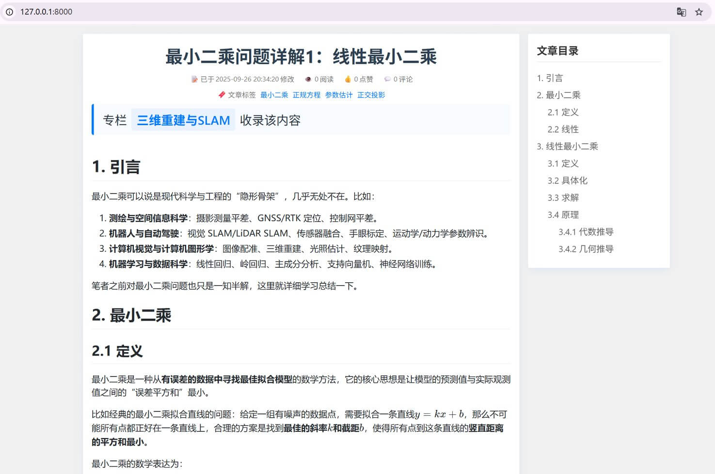Jump to 3.4.2 几何推导 in table of contents
Screen dimensions: 715x474
(586, 248)
